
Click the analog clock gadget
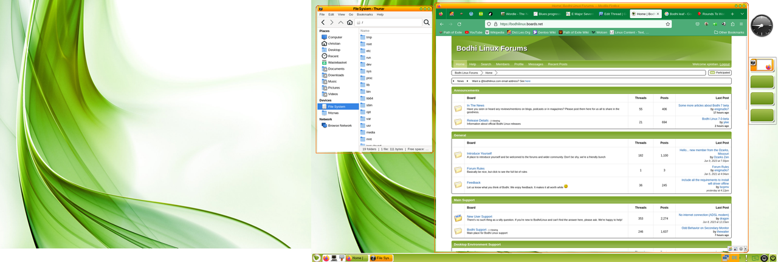(x=762, y=25)
